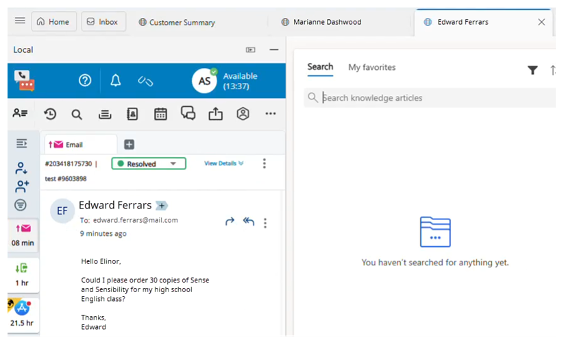The width and height of the screenshot is (564, 347).
Task: Click the notifications bell icon
Action: (115, 80)
